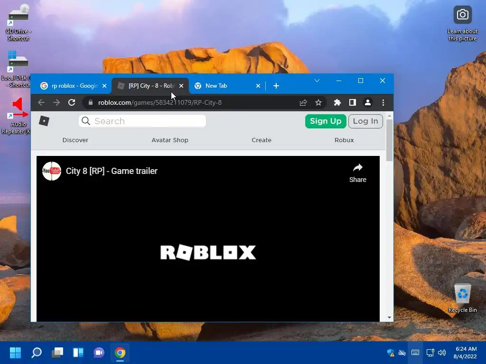Viewport: 486px width, 364px height.
Task: Select the Recycle Bin desktop icon
Action: click(x=462, y=298)
